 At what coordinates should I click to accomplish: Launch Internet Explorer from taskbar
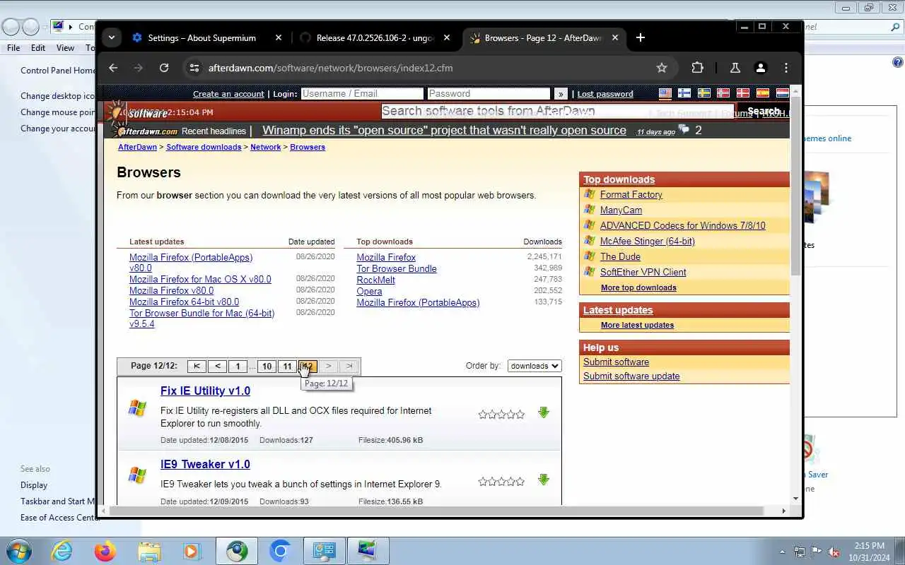click(x=62, y=551)
